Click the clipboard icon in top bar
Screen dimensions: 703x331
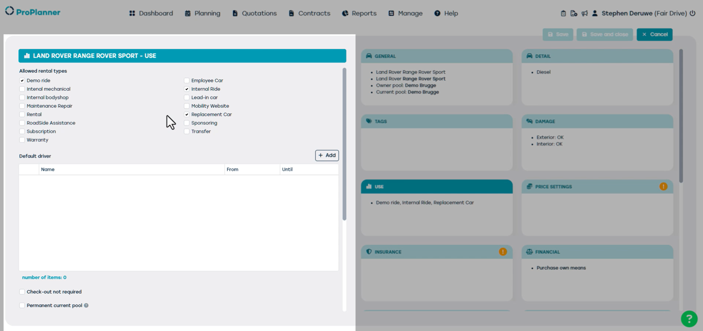click(x=563, y=13)
